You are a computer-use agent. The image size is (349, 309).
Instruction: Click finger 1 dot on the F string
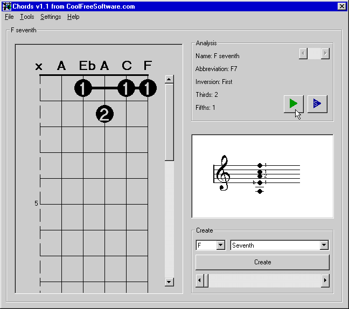148,88
